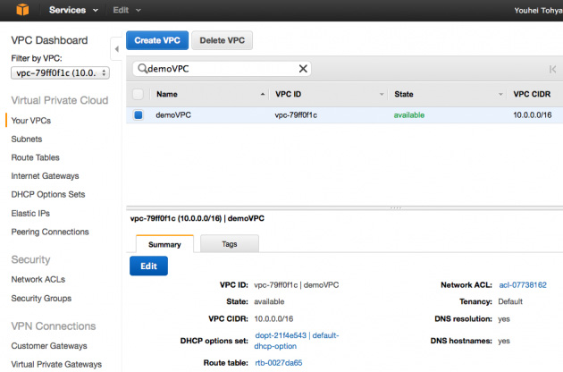Open the Youhei Tohya account menu
This screenshot has width=563, height=372.
click(538, 11)
